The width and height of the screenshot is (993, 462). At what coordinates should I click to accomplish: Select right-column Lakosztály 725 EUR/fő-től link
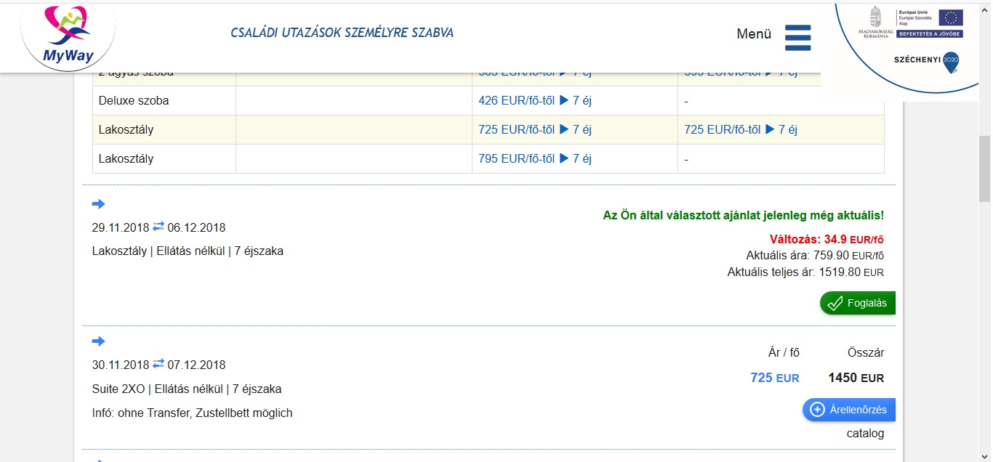741,130
